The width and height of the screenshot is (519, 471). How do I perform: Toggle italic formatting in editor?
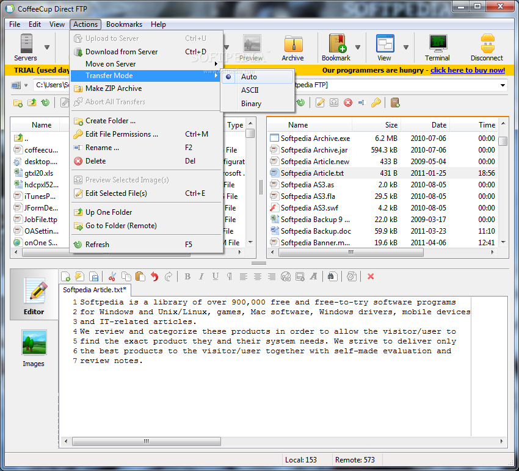click(201, 276)
